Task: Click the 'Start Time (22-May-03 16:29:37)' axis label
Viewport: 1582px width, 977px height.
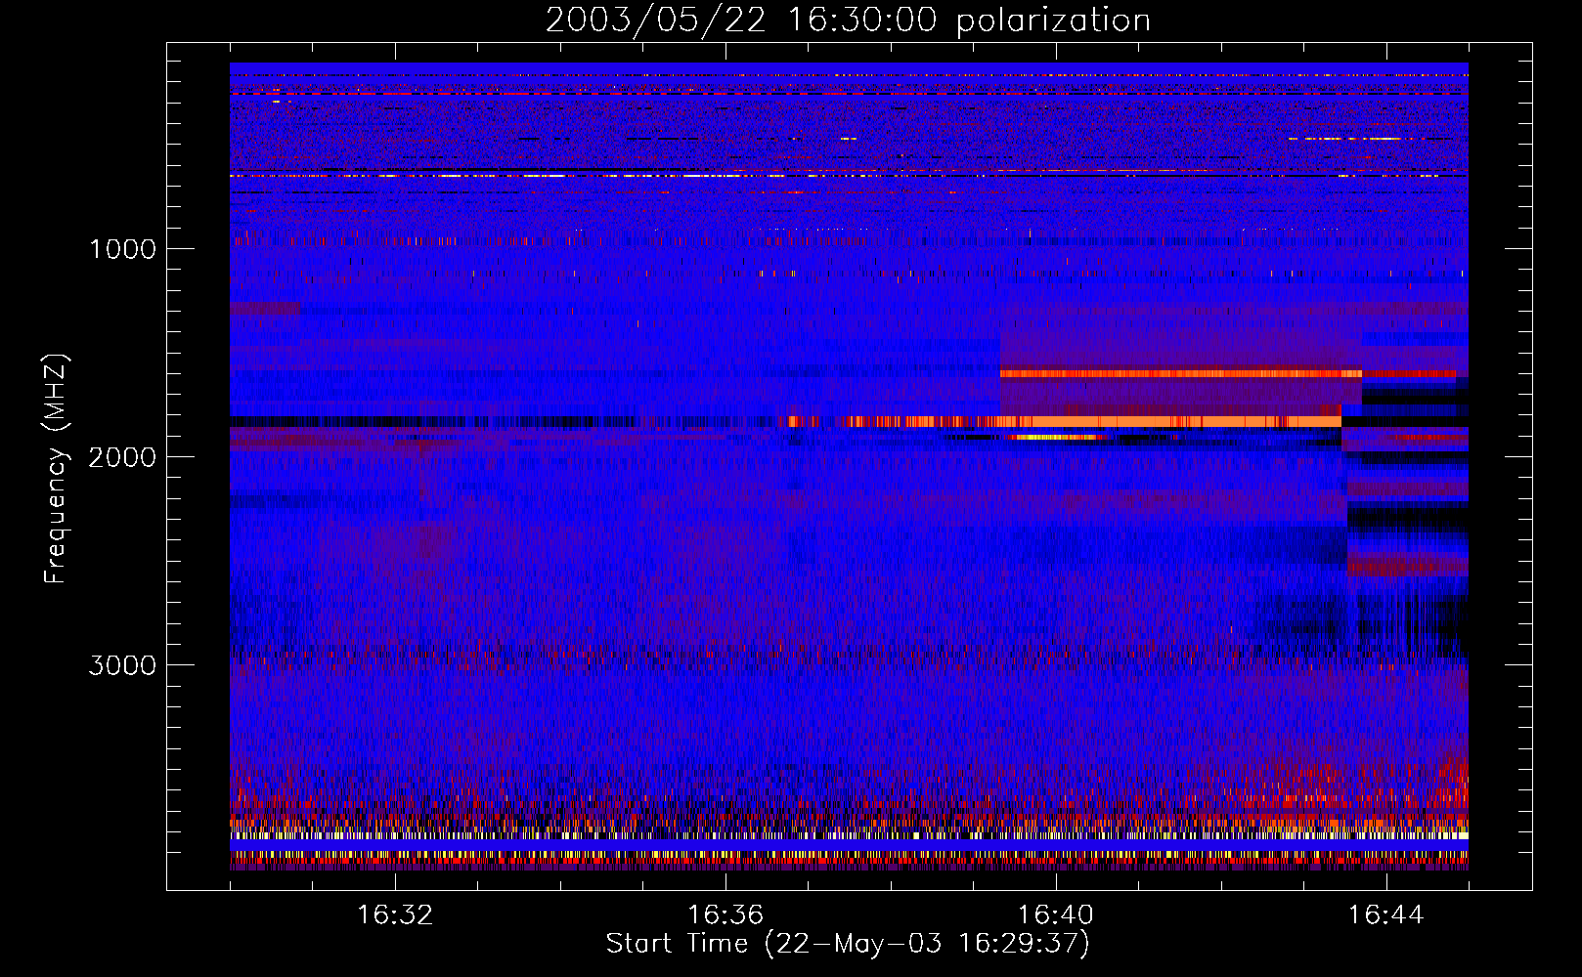Action: click(x=848, y=944)
